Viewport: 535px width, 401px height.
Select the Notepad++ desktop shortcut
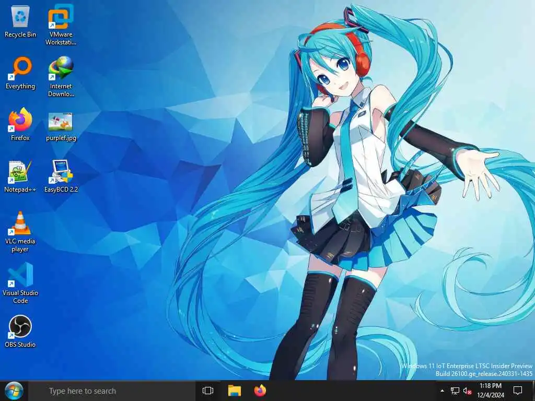20,176
